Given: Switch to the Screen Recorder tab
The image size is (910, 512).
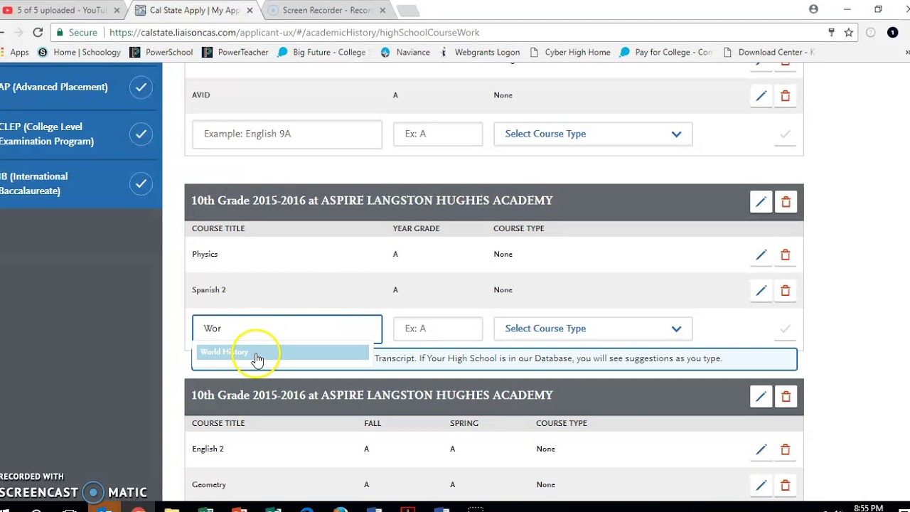Looking at the screenshot, I should (327, 10).
